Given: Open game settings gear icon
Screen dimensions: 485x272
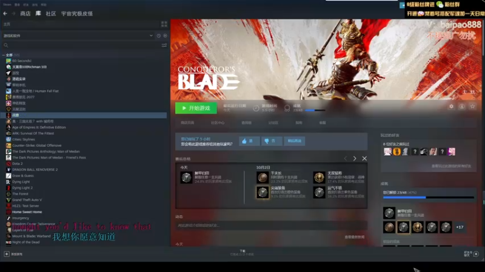Looking at the screenshot, I should click(451, 106).
